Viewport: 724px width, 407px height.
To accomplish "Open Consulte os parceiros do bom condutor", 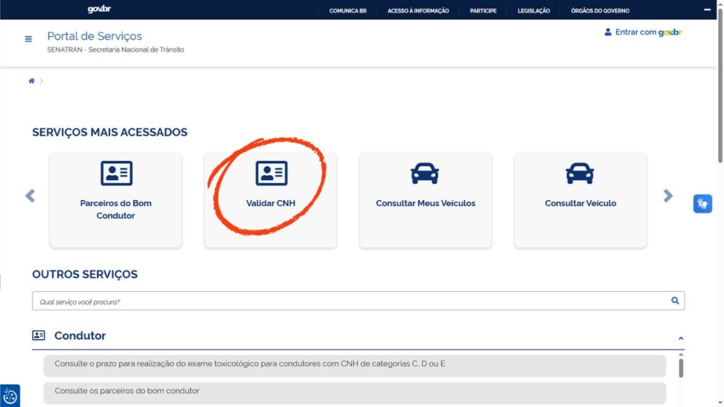I will point(127,391).
